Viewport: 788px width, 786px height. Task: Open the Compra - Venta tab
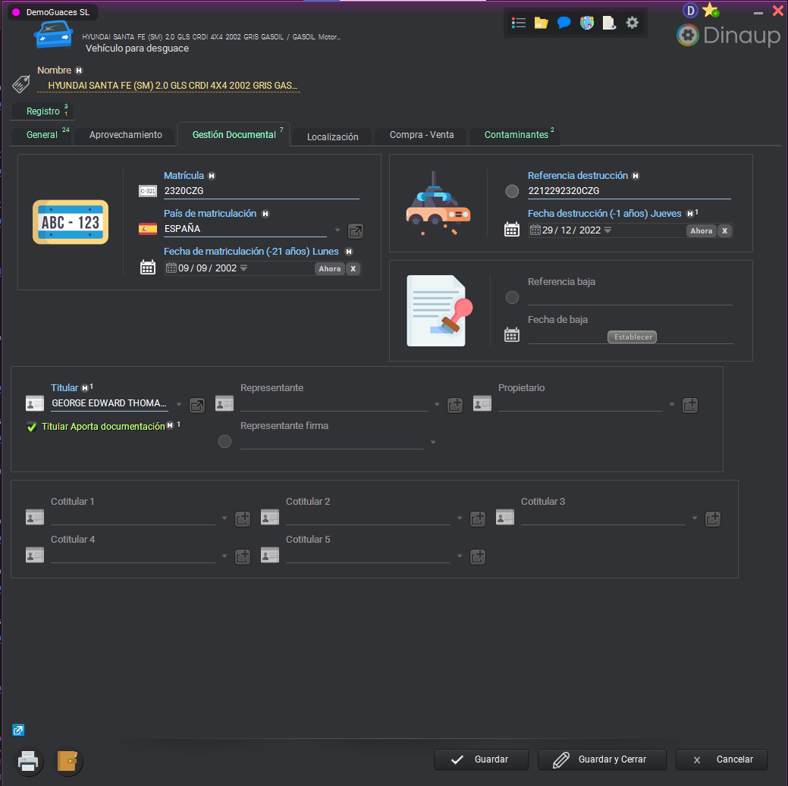[x=422, y=135]
